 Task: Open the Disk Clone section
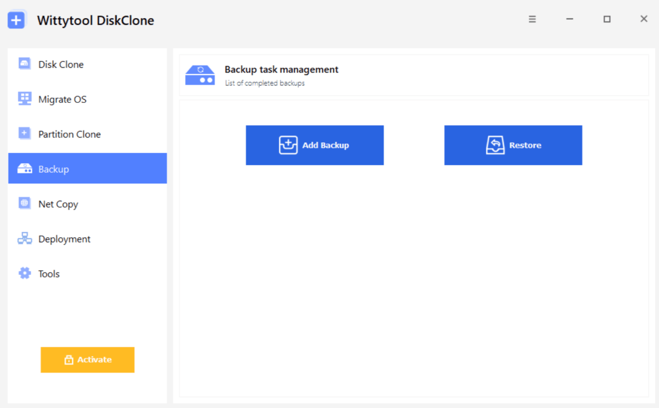point(87,64)
